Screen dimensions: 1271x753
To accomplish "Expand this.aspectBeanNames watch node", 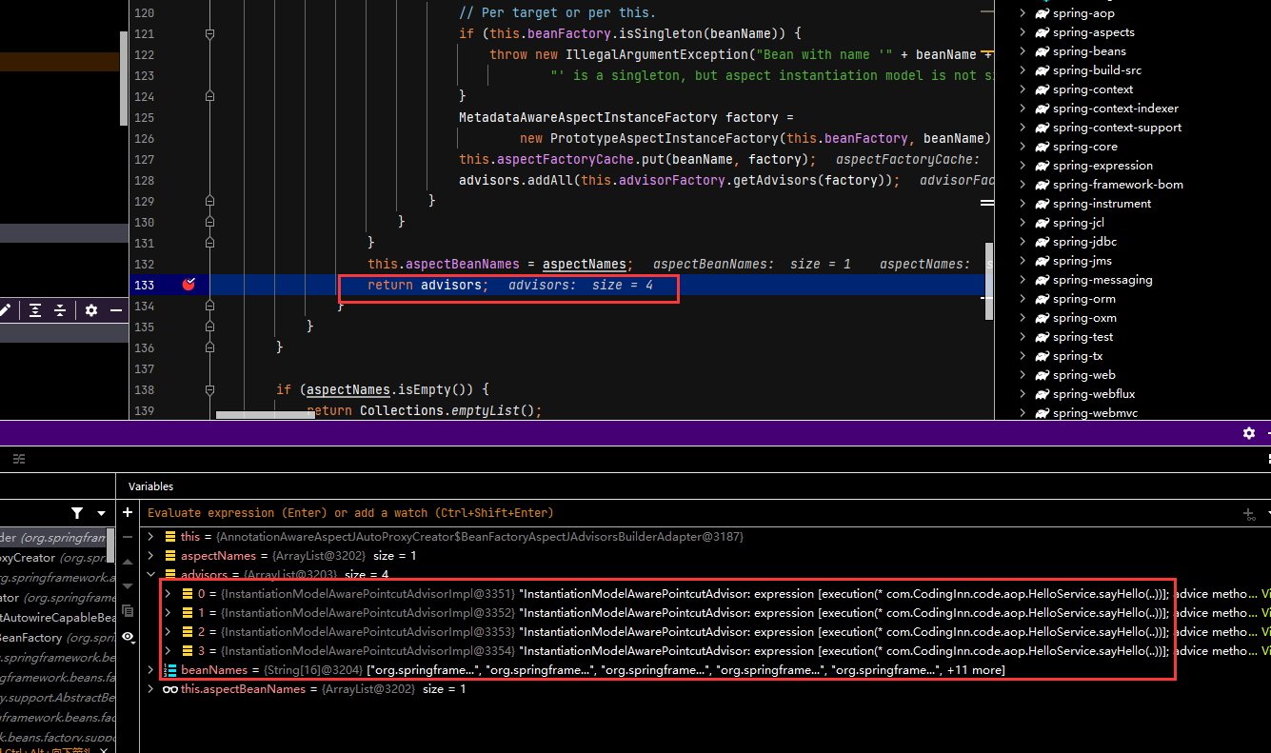I will 150,689.
